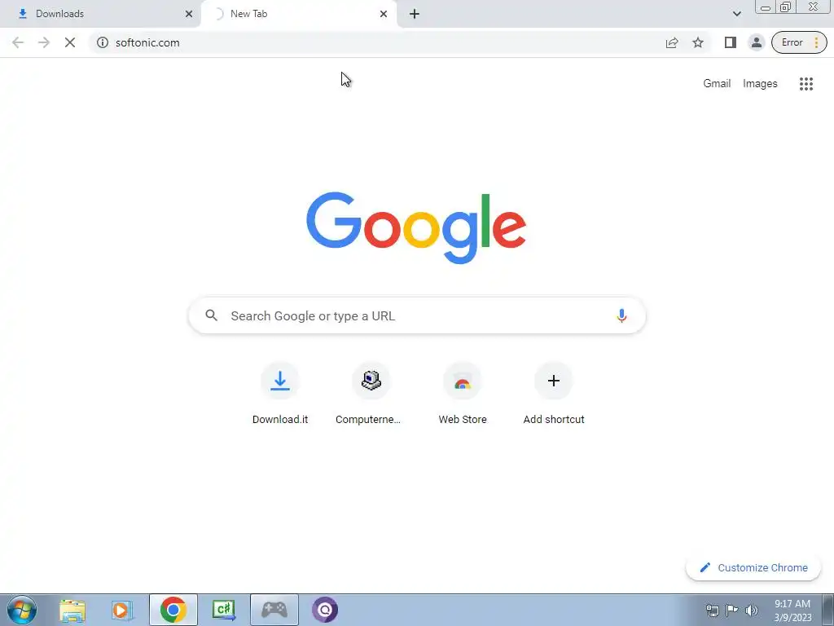
Task: Open the C# taskbar application
Action: point(223,610)
